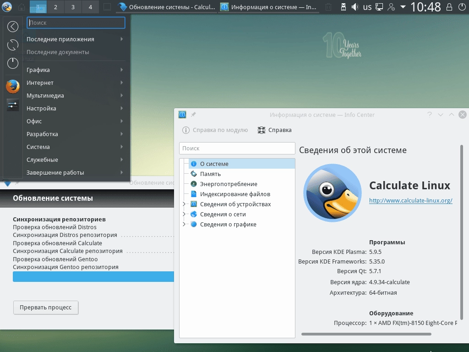Expand Сведения об устройствах tree node
This screenshot has width=469, height=352.
point(184,204)
